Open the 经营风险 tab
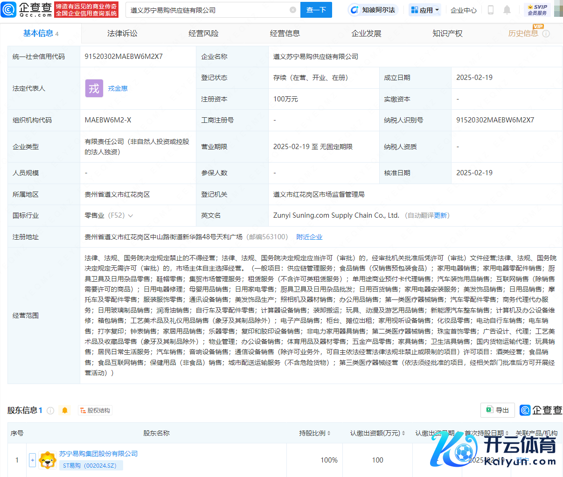563x477 pixels. pos(203,34)
